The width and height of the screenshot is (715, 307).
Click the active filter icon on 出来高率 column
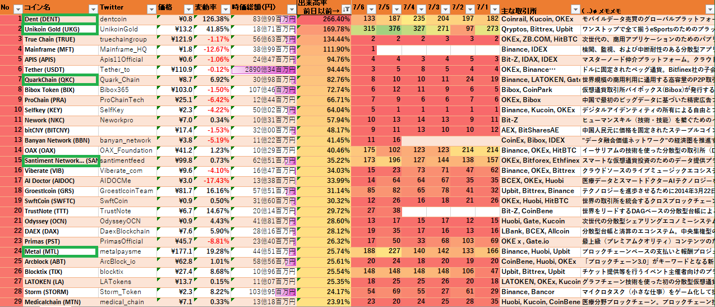point(346,10)
